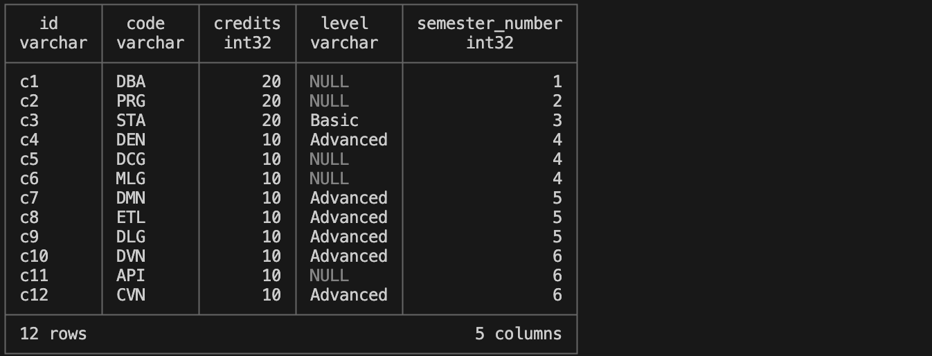Select the c10 id cell
932x356 pixels.
click(34, 256)
